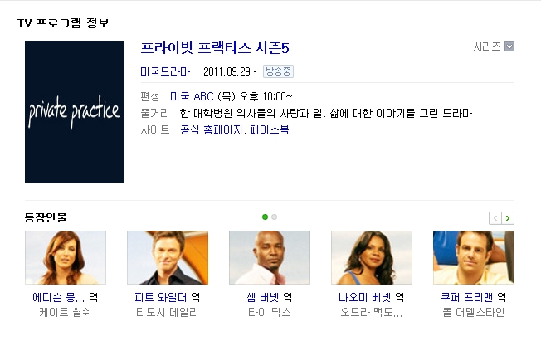The width and height of the screenshot is (541, 346).
Task: Open title link 프라이빗 프랙티스 시즌5
Action: [x=215, y=48]
